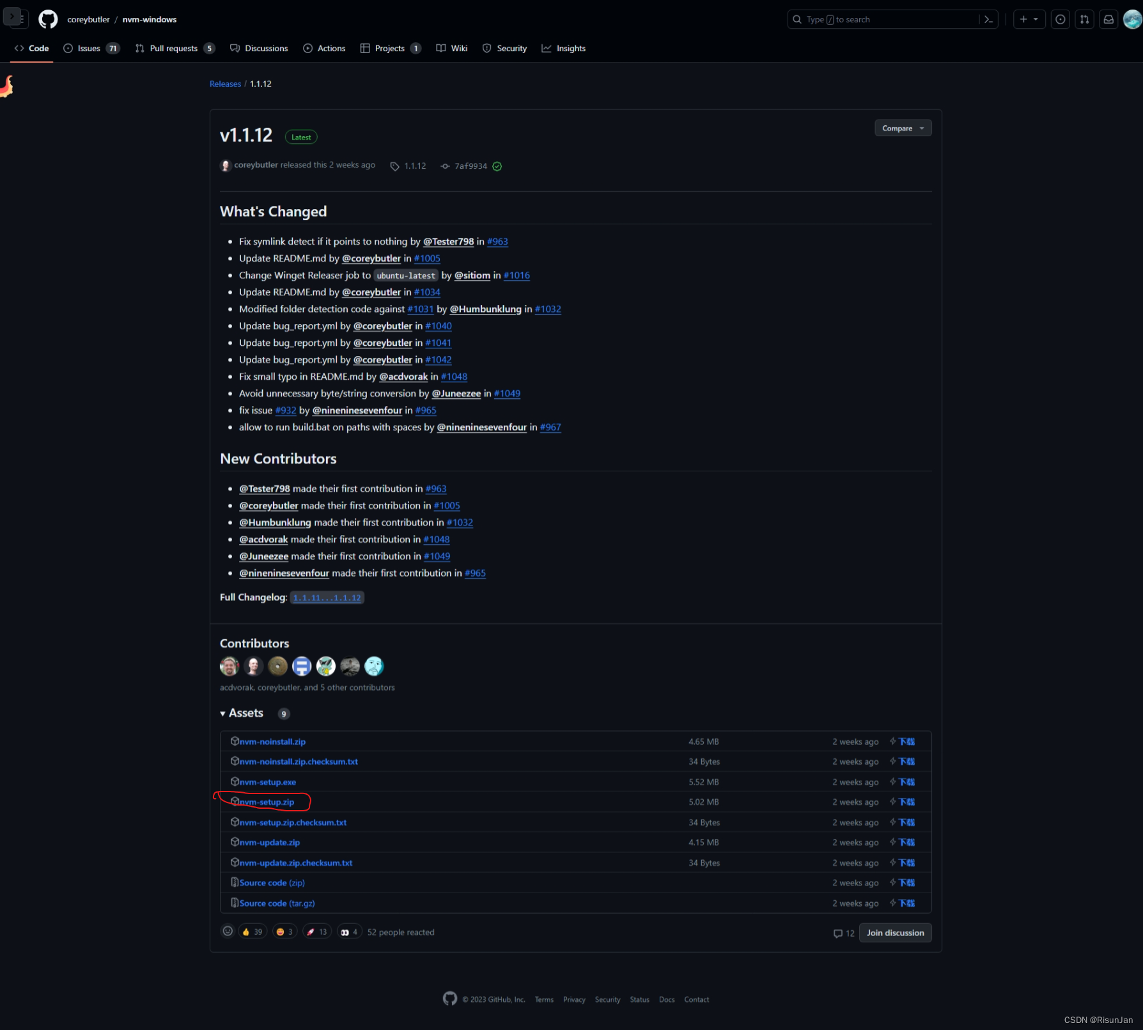This screenshot has height=1030, width=1143.
Task: Open the GitHub home logo
Action: click(48, 20)
